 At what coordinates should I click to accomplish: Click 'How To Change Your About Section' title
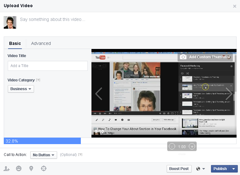[137, 129]
